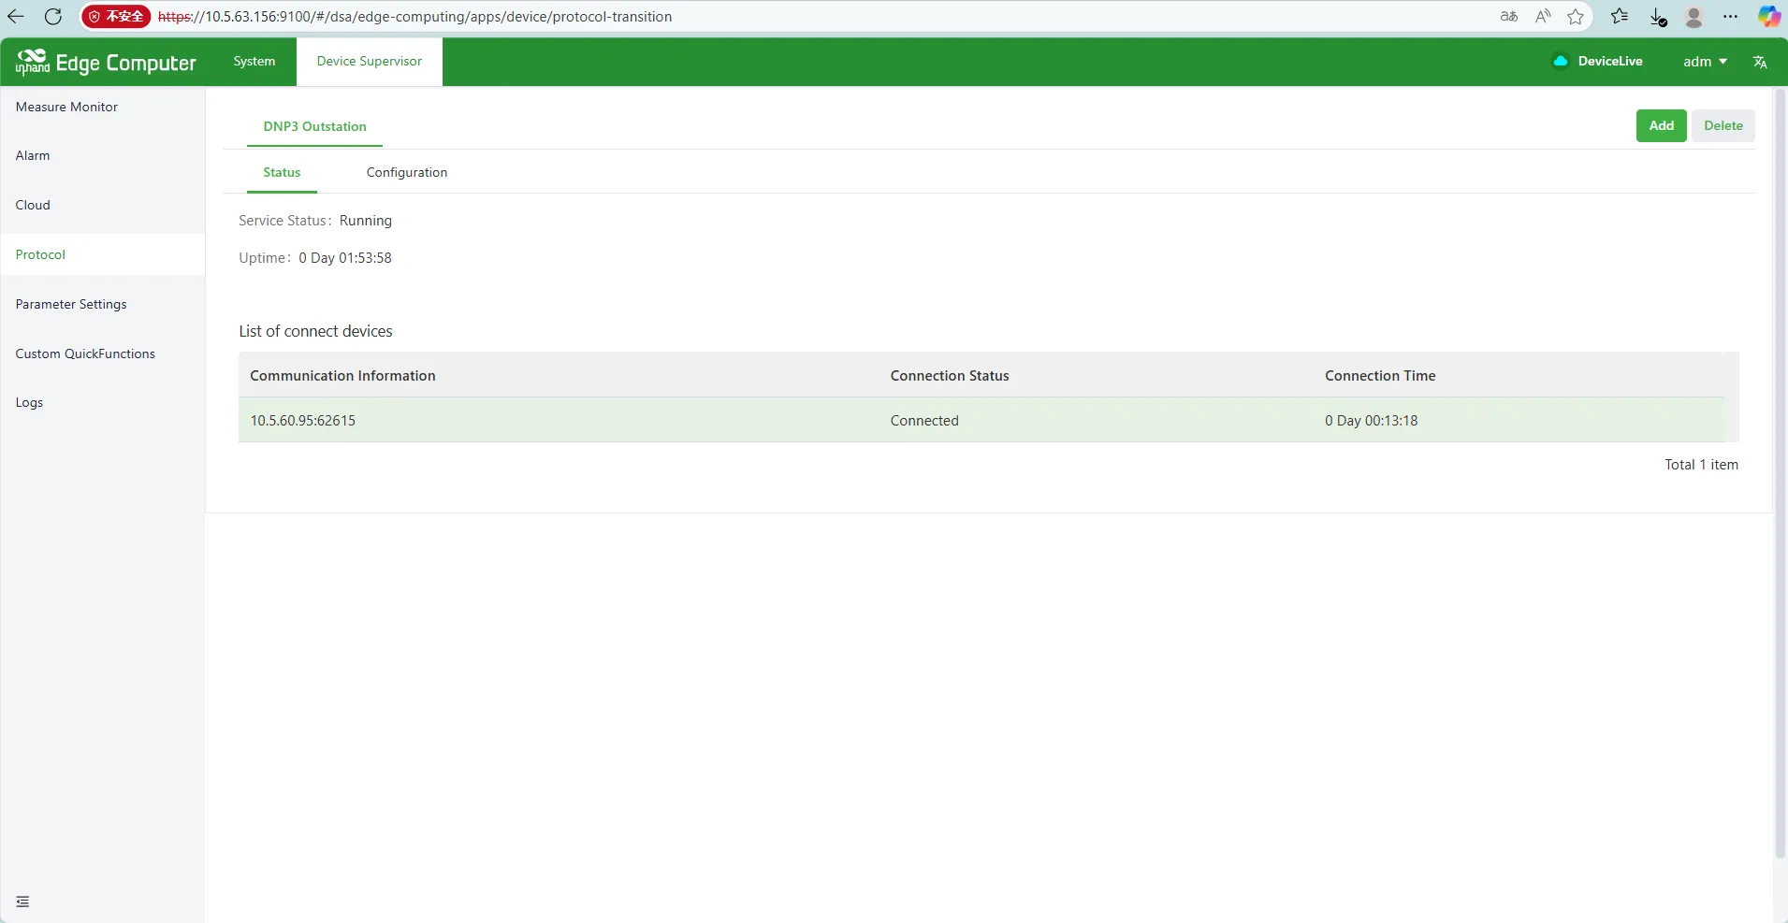
Task: Click the List of connect devices heading
Action: 315,332
